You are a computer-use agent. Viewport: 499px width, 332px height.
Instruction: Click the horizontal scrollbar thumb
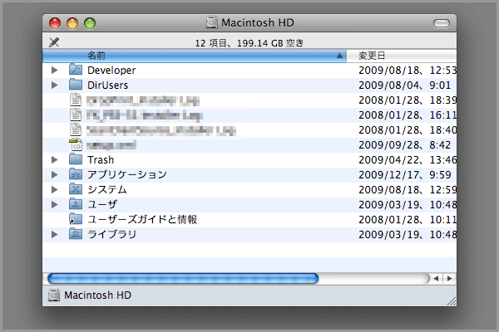coord(183,279)
